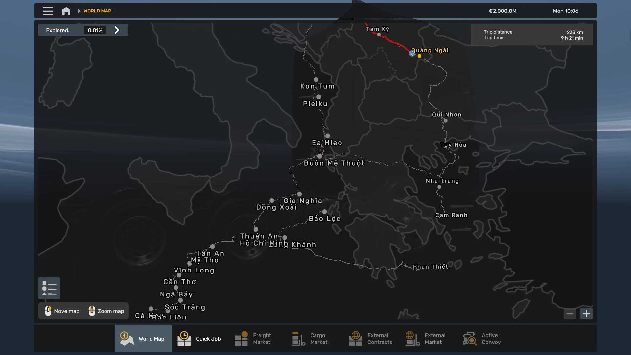
Task: Select Quảng Ngãi orange destination marker
Action: (419, 56)
